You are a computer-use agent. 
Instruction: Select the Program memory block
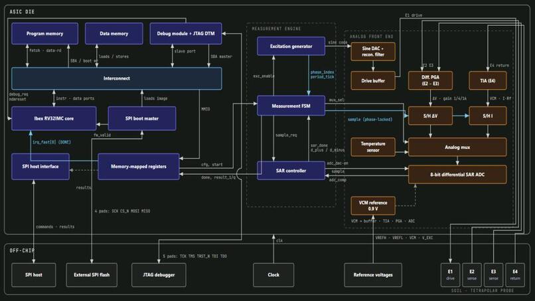point(44,33)
